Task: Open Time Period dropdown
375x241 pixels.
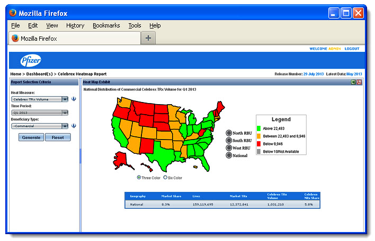Action: click(40, 113)
